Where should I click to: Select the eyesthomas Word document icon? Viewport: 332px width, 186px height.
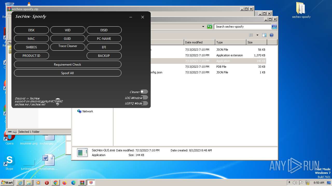click(x=48, y=162)
